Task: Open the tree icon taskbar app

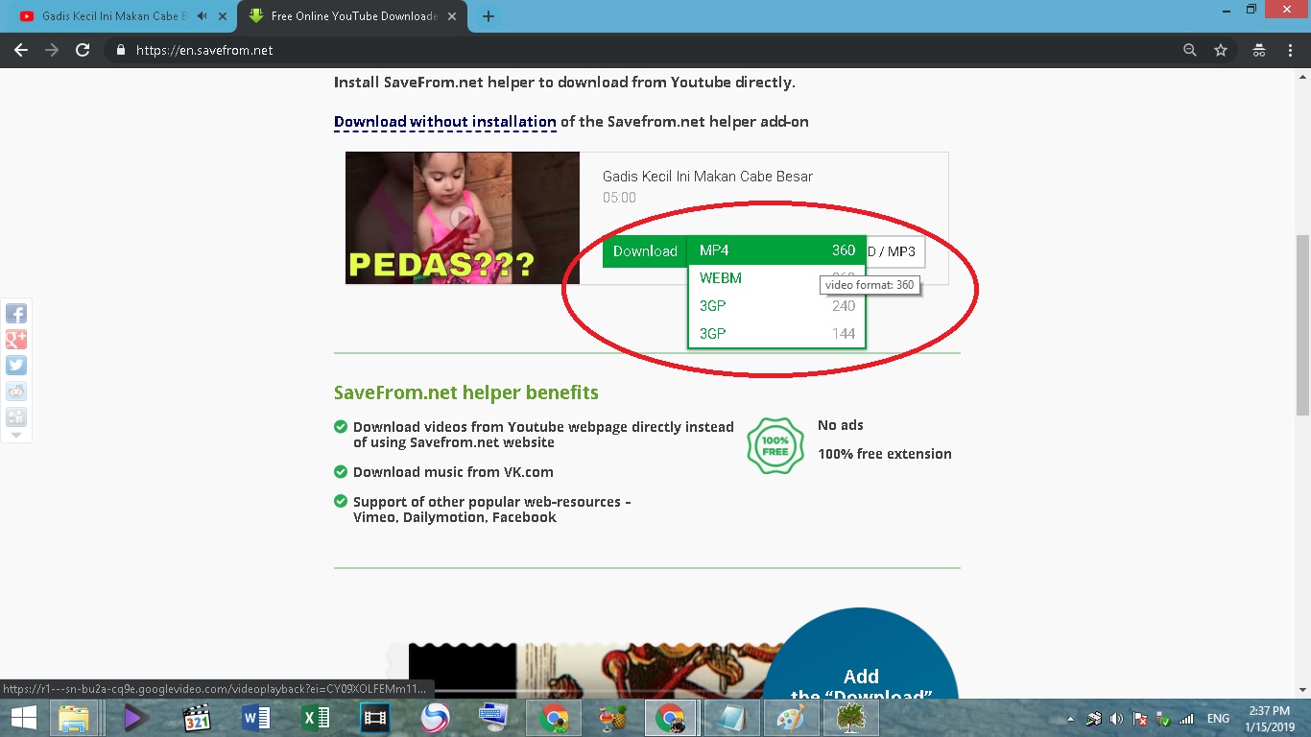Action: tap(851, 718)
